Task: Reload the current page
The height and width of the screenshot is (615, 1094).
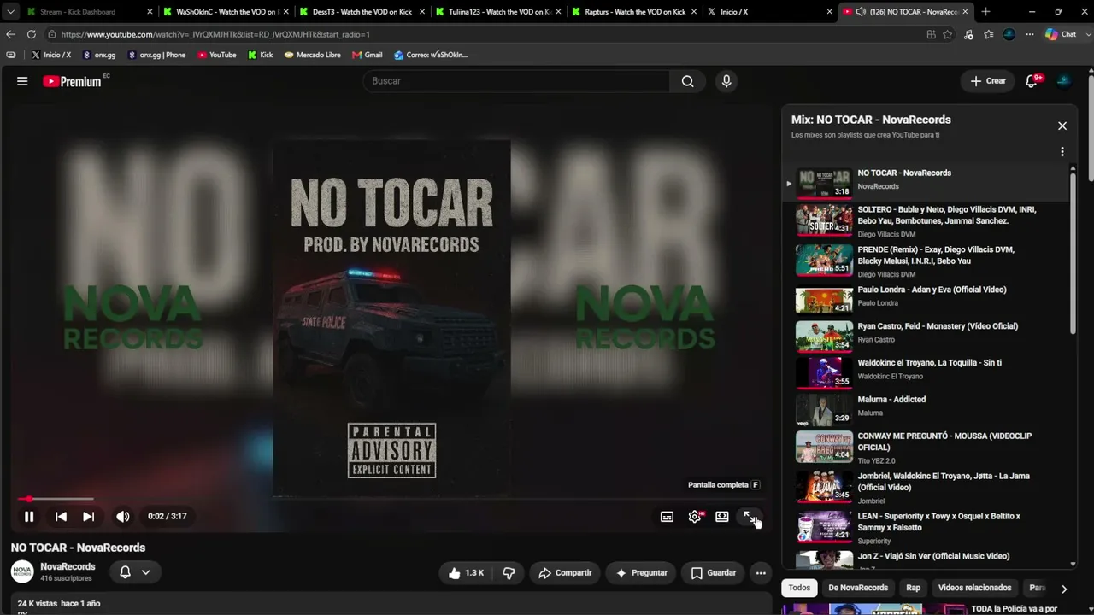Action: (x=31, y=34)
